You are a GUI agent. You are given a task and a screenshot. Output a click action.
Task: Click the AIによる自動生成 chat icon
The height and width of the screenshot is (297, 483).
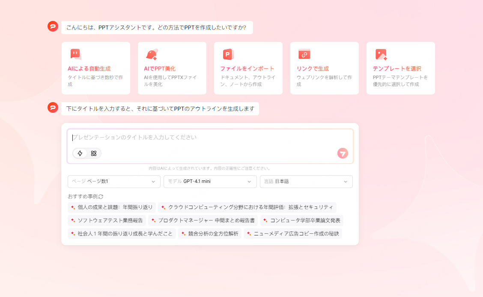pyautogui.click(x=75, y=54)
